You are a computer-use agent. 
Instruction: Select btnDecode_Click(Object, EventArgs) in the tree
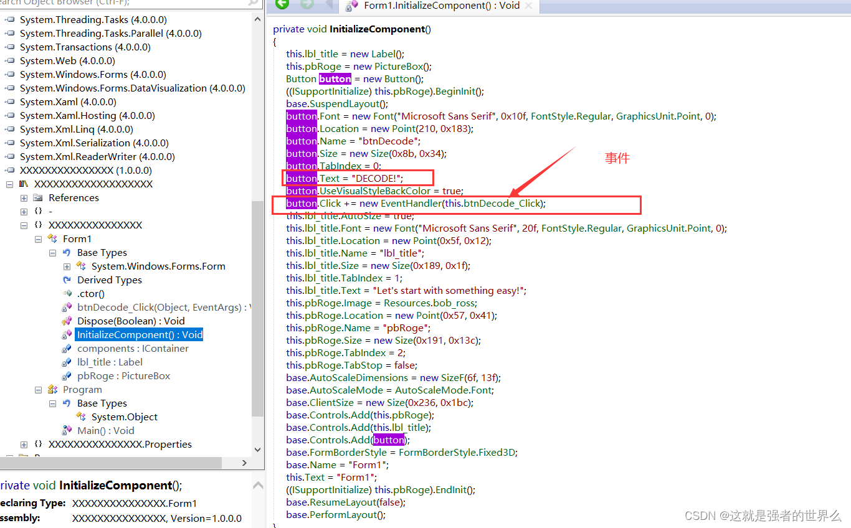pos(163,308)
